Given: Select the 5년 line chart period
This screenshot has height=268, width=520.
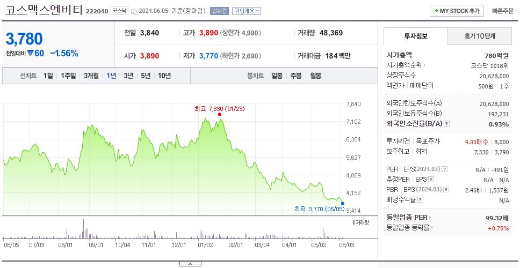Looking at the screenshot, I should 146,76.
